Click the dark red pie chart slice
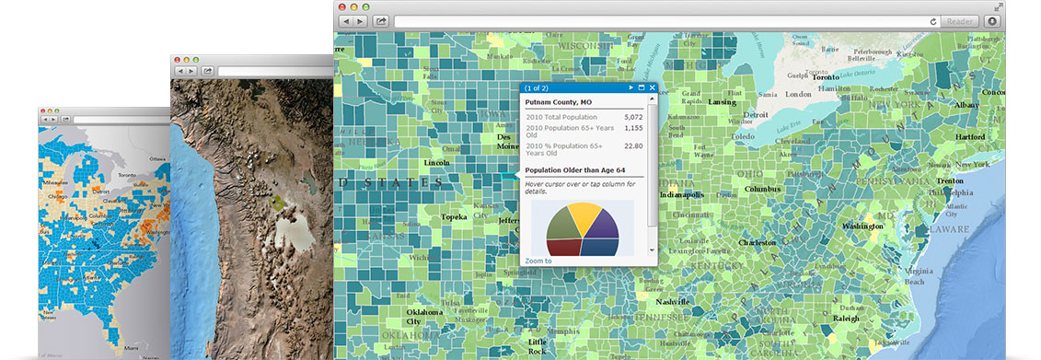The width and height of the screenshot is (1041, 360). [565, 247]
